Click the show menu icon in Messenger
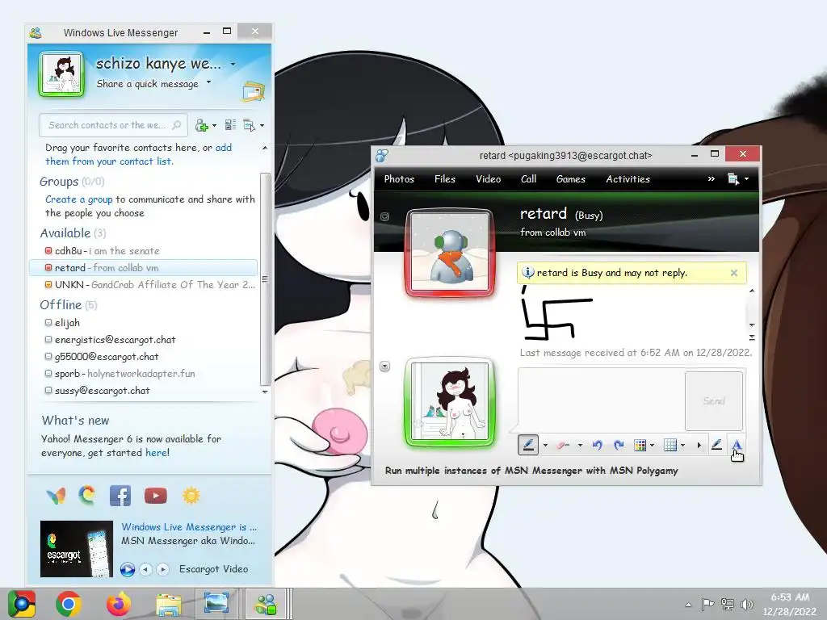Viewport: 827px width, 620px height. click(x=249, y=125)
